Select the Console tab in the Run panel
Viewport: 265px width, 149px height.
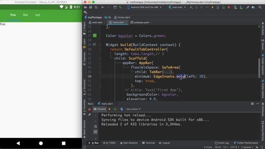click(100, 109)
